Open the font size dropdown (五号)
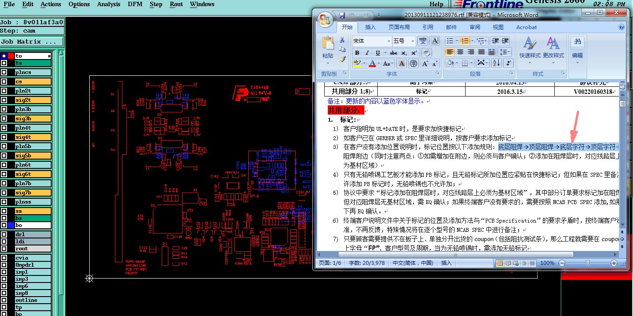Image resolution: width=633 pixels, height=316 pixels. [413, 41]
